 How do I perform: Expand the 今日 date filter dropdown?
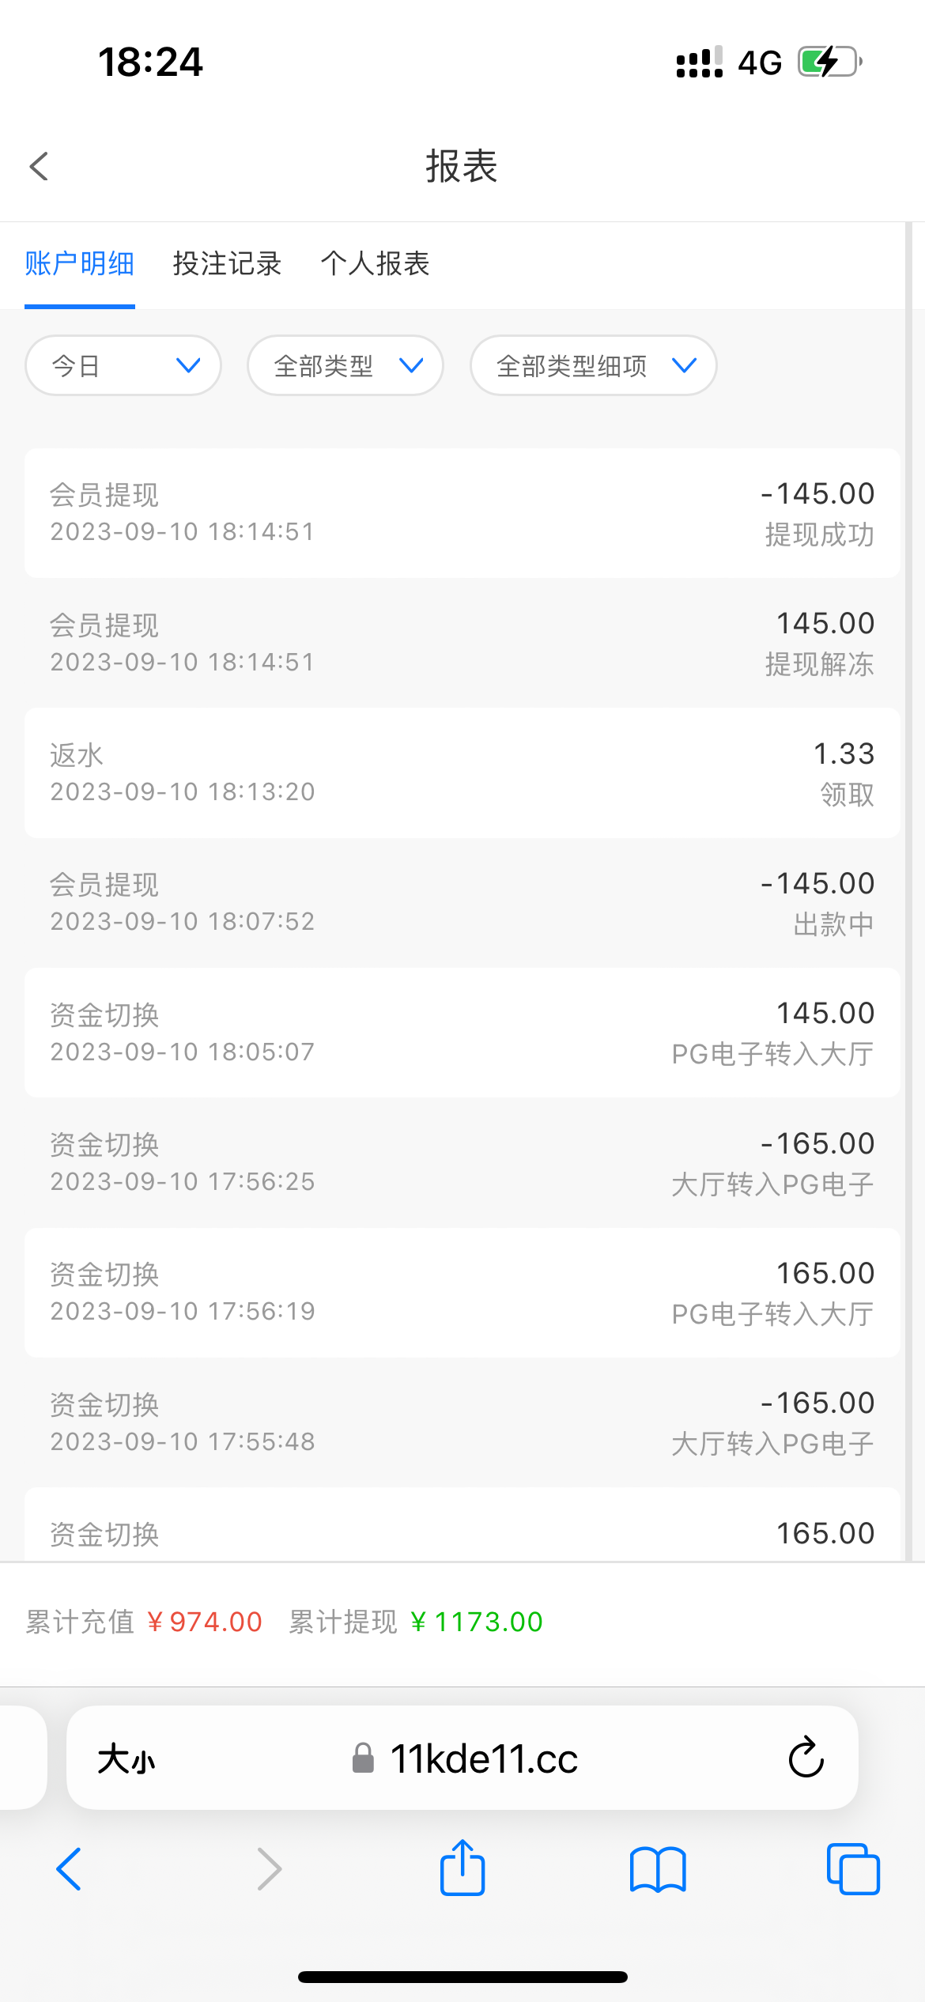point(123,365)
